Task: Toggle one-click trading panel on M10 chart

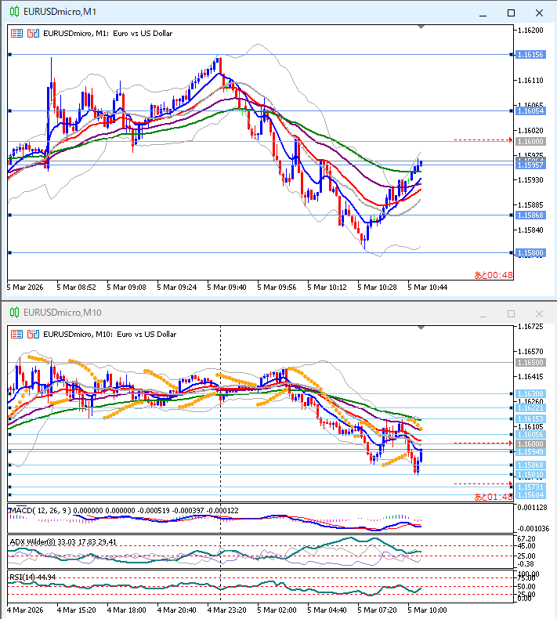Action: tap(16, 334)
